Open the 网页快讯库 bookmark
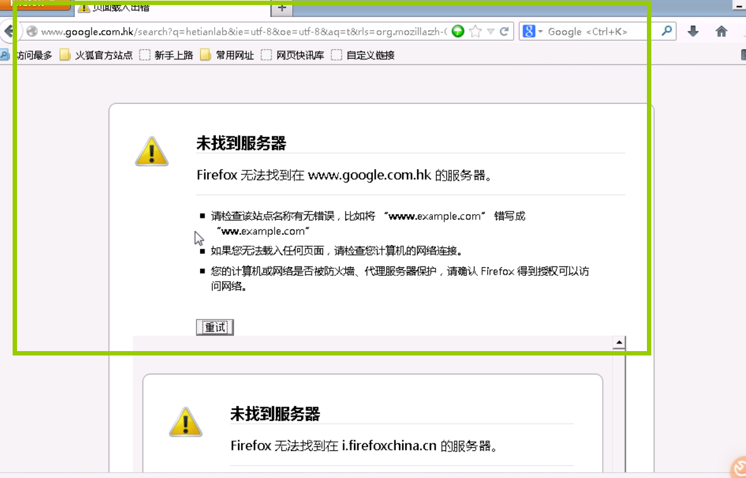Screen dimensions: 746x478 (293, 55)
